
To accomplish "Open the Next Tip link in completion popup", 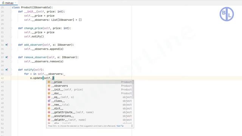I will pyautogui.click(x=120, y=126).
